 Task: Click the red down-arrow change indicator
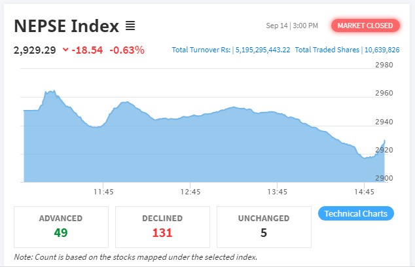pos(65,50)
